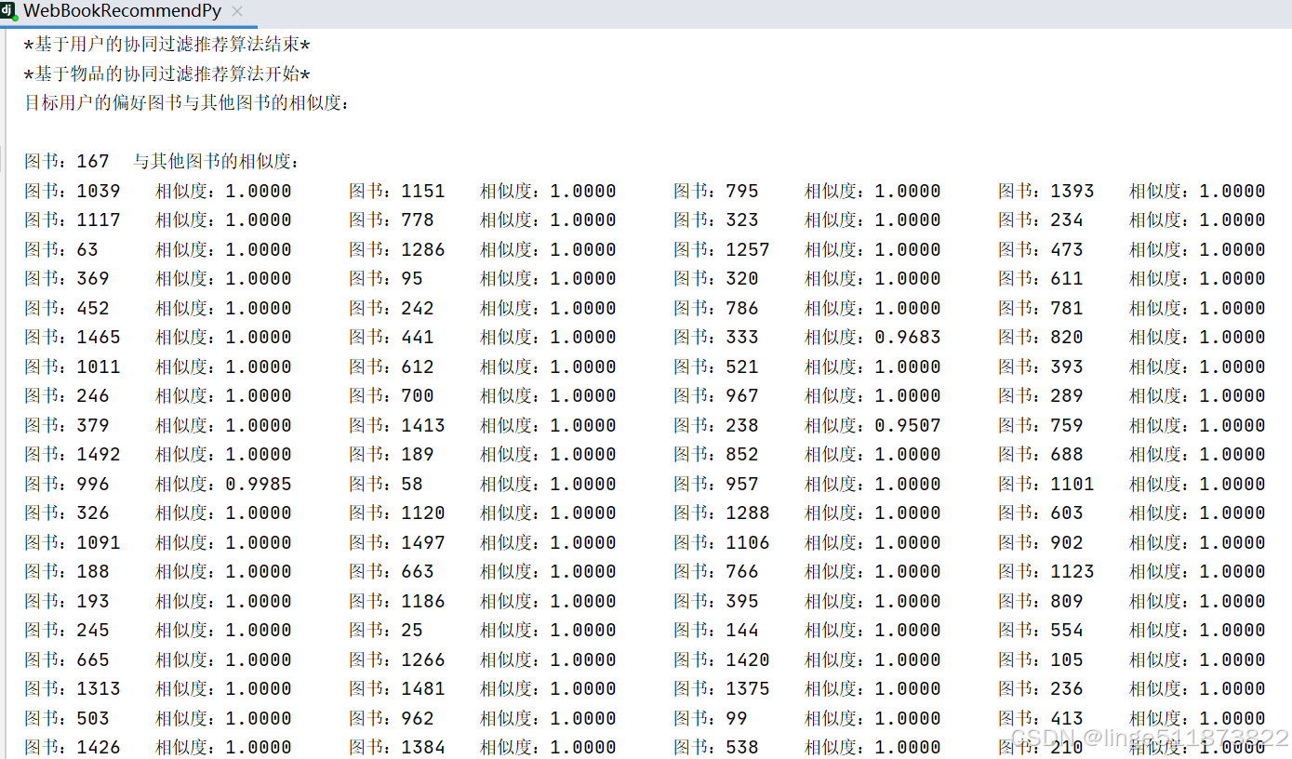1292x759 pixels.
Task: Click the entry '图书：809'
Action: point(1041,601)
